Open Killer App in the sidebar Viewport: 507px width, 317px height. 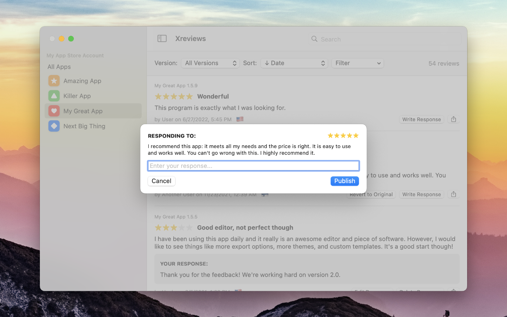(93, 96)
